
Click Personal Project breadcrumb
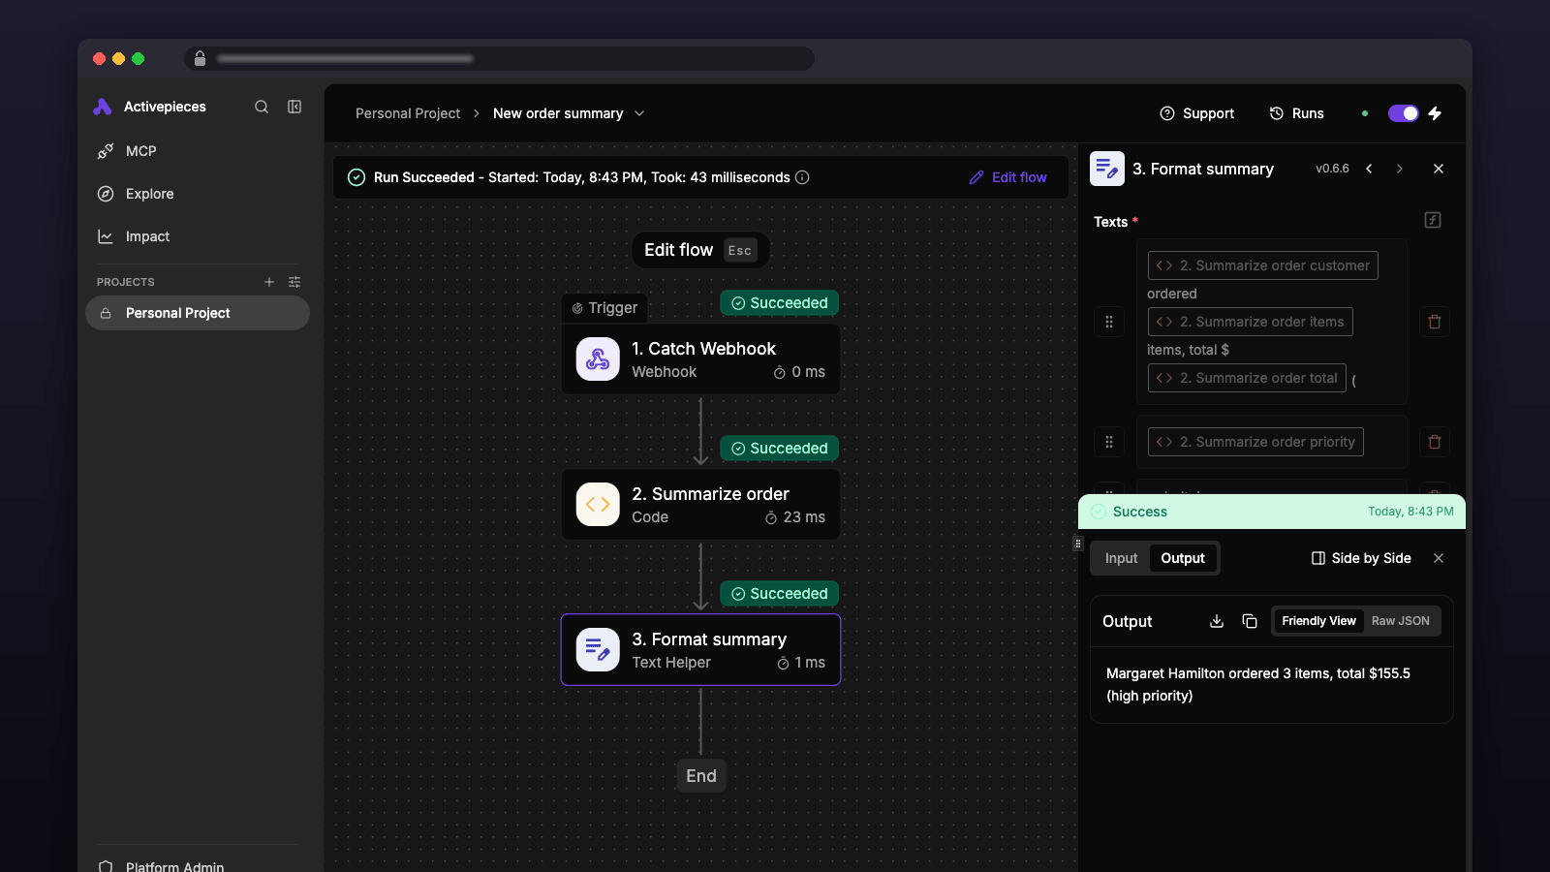pyautogui.click(x=408, y=113)
